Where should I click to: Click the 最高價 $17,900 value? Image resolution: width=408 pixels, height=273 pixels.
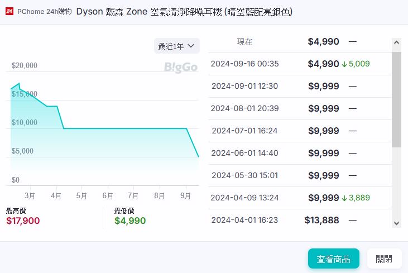23,221
